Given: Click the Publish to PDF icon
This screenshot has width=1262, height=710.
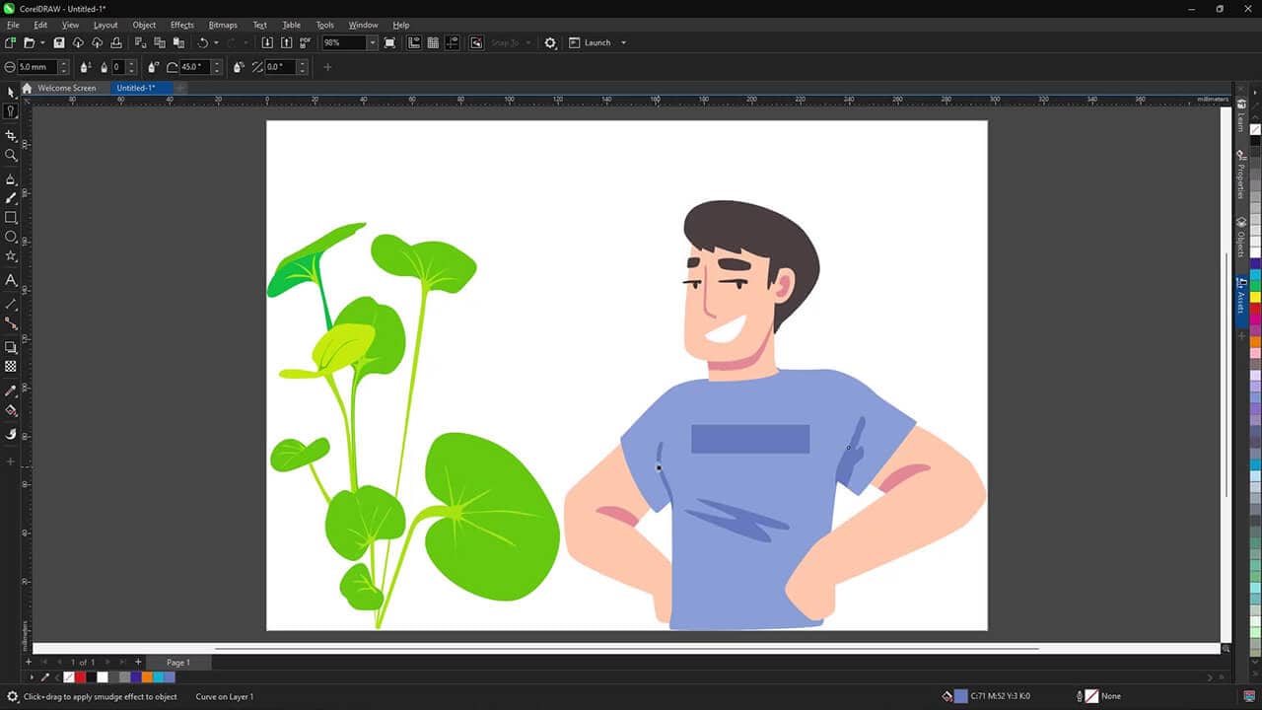Looking at the screenshot, I should [305, 43].
